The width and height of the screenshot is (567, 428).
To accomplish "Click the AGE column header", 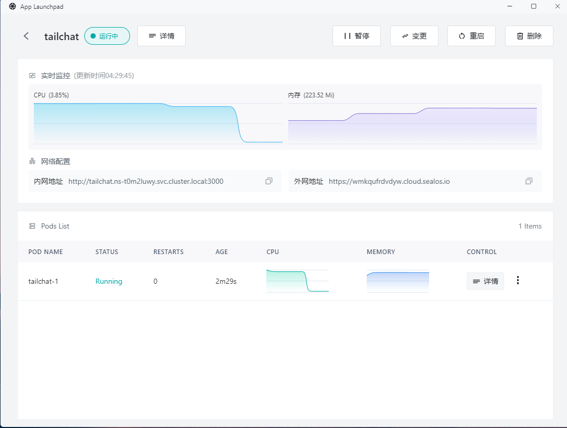I will 222,251.
